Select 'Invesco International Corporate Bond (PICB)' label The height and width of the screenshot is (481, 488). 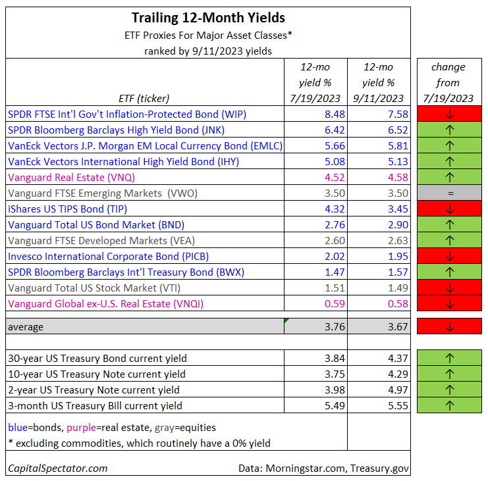[108, 257]
